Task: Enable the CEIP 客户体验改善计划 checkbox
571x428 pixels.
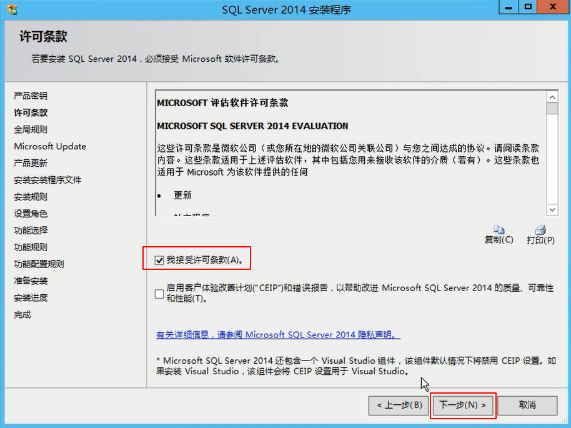Action: click(x=159, y=294)
